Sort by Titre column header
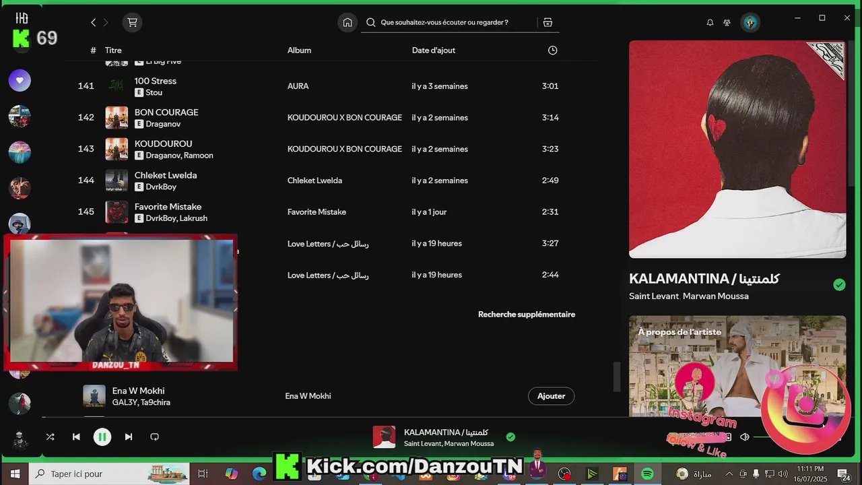This screenshot has width=862, height=485. coord(113,51)
